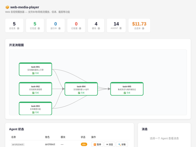Click the 状态 column header
The image size is (196, 147).
[83, 137]
